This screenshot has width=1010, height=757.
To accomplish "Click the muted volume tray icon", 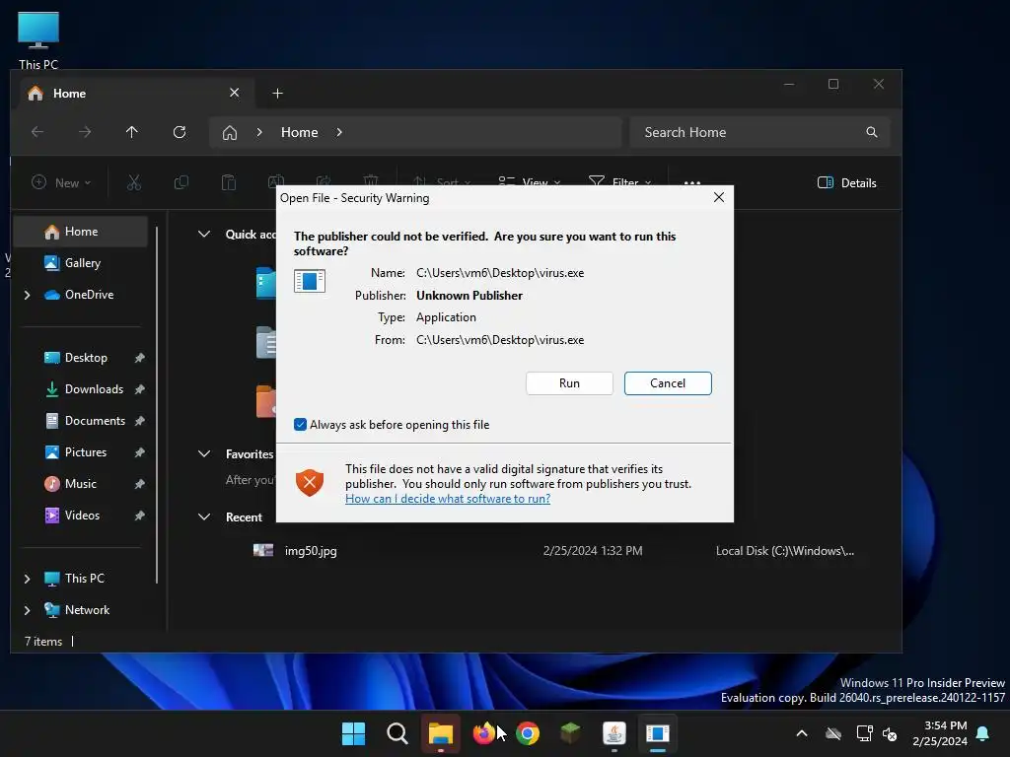I will pyautogui.click(x=891, y=733).
